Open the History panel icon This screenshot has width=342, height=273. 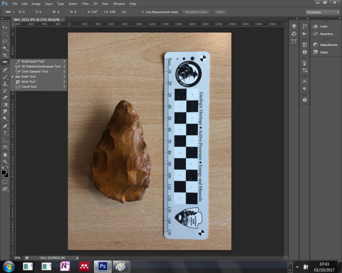(x=305, y=26)
